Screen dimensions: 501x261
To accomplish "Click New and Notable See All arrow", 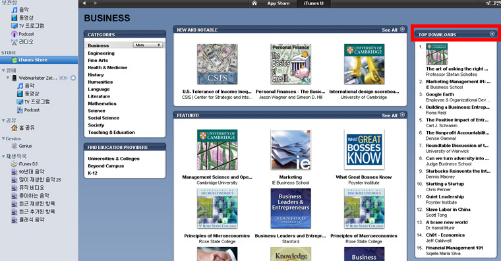I will 402,30.
